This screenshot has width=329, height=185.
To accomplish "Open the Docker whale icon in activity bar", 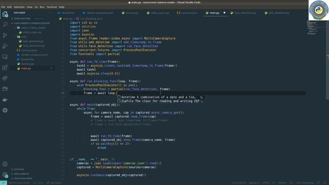I will (5, 100).
